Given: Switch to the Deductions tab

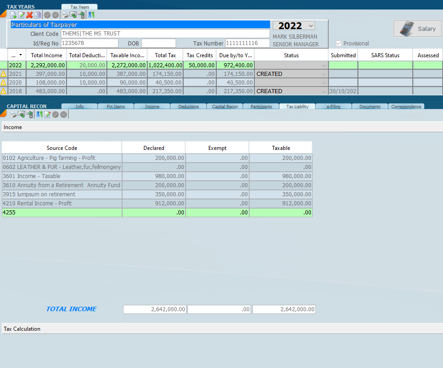Looking at the screenshot, I should [x=188, y=107].
